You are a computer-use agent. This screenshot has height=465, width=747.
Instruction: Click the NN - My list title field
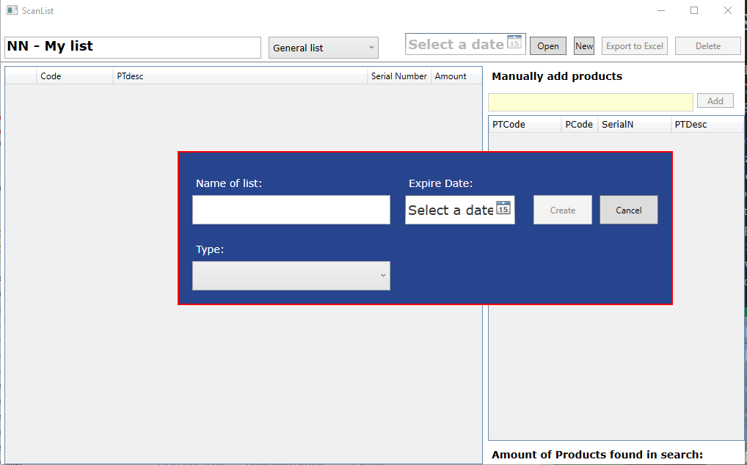133,48
